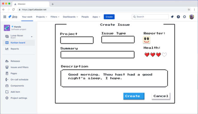Open On-call schedule link
Viewport: 198px width, 114px height.
pyautogui.click(x=19, y=79)
